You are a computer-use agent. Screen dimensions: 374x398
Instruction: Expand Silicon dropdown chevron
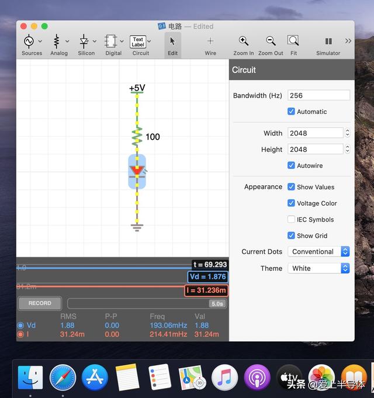tap(95, 41)
